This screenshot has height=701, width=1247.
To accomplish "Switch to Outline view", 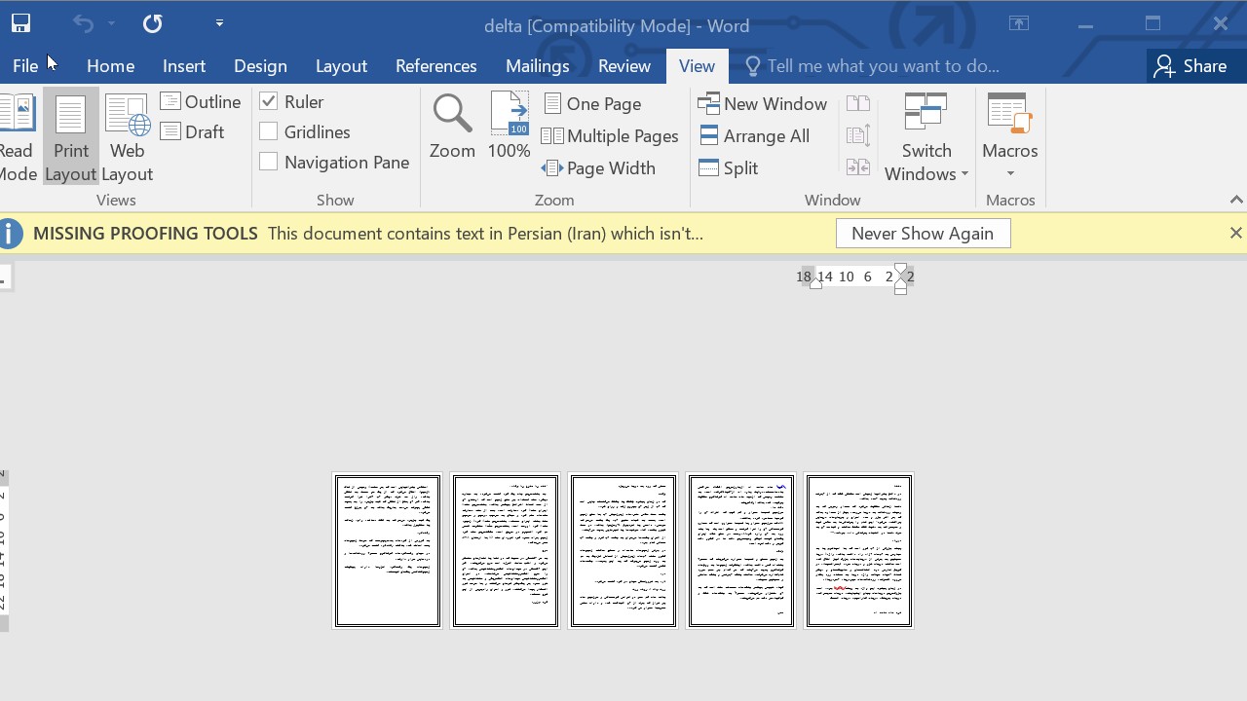I will click(201, 101).
